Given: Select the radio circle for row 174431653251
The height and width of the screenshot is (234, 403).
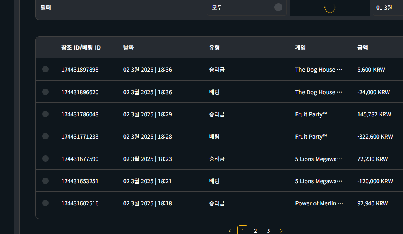Looking at the screenshot, I should [x=45, y=181].
